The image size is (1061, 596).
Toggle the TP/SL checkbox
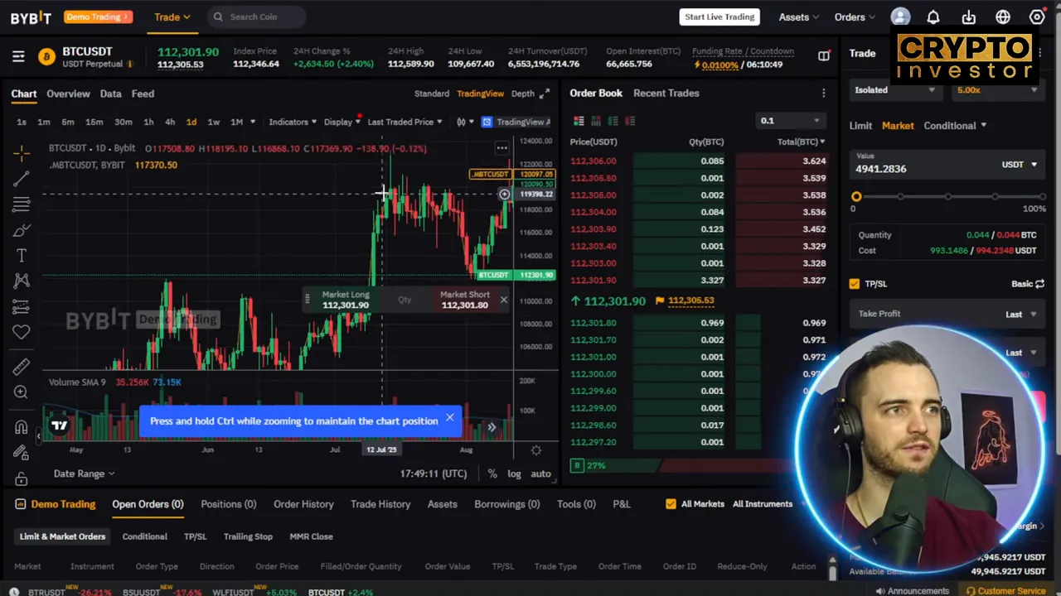pyautogui.click(x=855, y=284)
